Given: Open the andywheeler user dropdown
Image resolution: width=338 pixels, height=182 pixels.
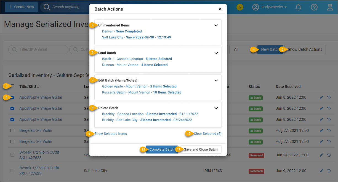Looking at the screenshot, I should pyautogui.click(x=270, y=7).
